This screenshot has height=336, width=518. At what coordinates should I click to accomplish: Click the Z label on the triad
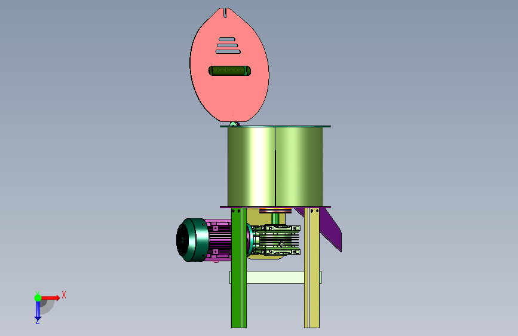tap(38, 322)
